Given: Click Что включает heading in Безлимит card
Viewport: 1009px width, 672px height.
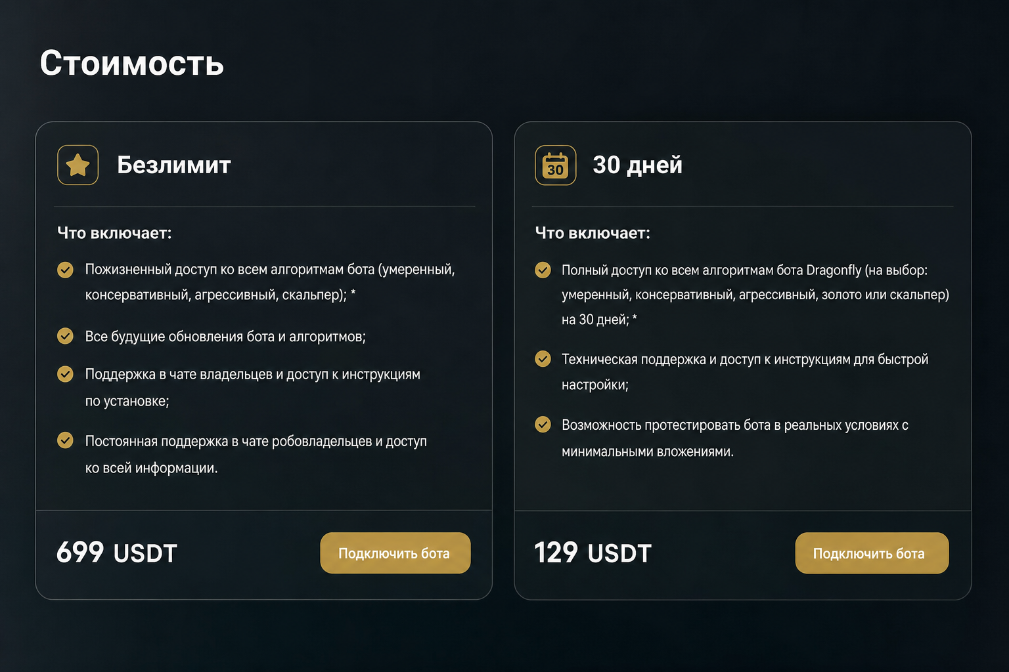Looking at the screenshot, I should tap(114, 233).
